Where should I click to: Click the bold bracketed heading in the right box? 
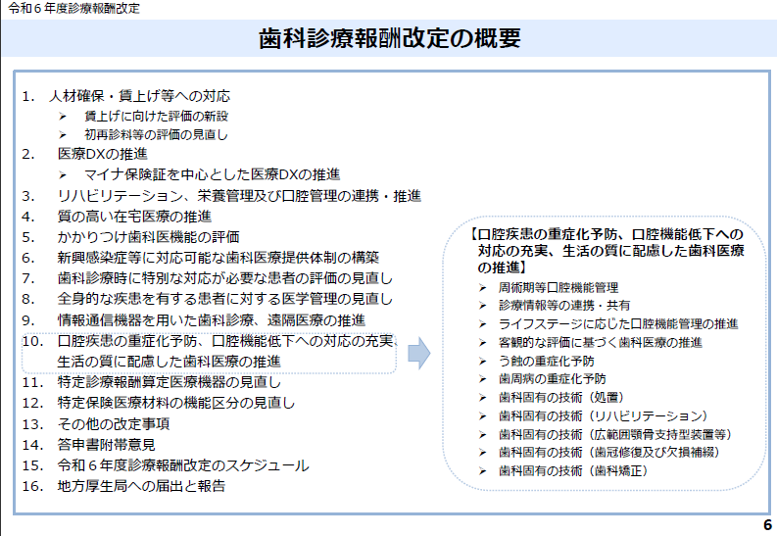coord(608,251)
